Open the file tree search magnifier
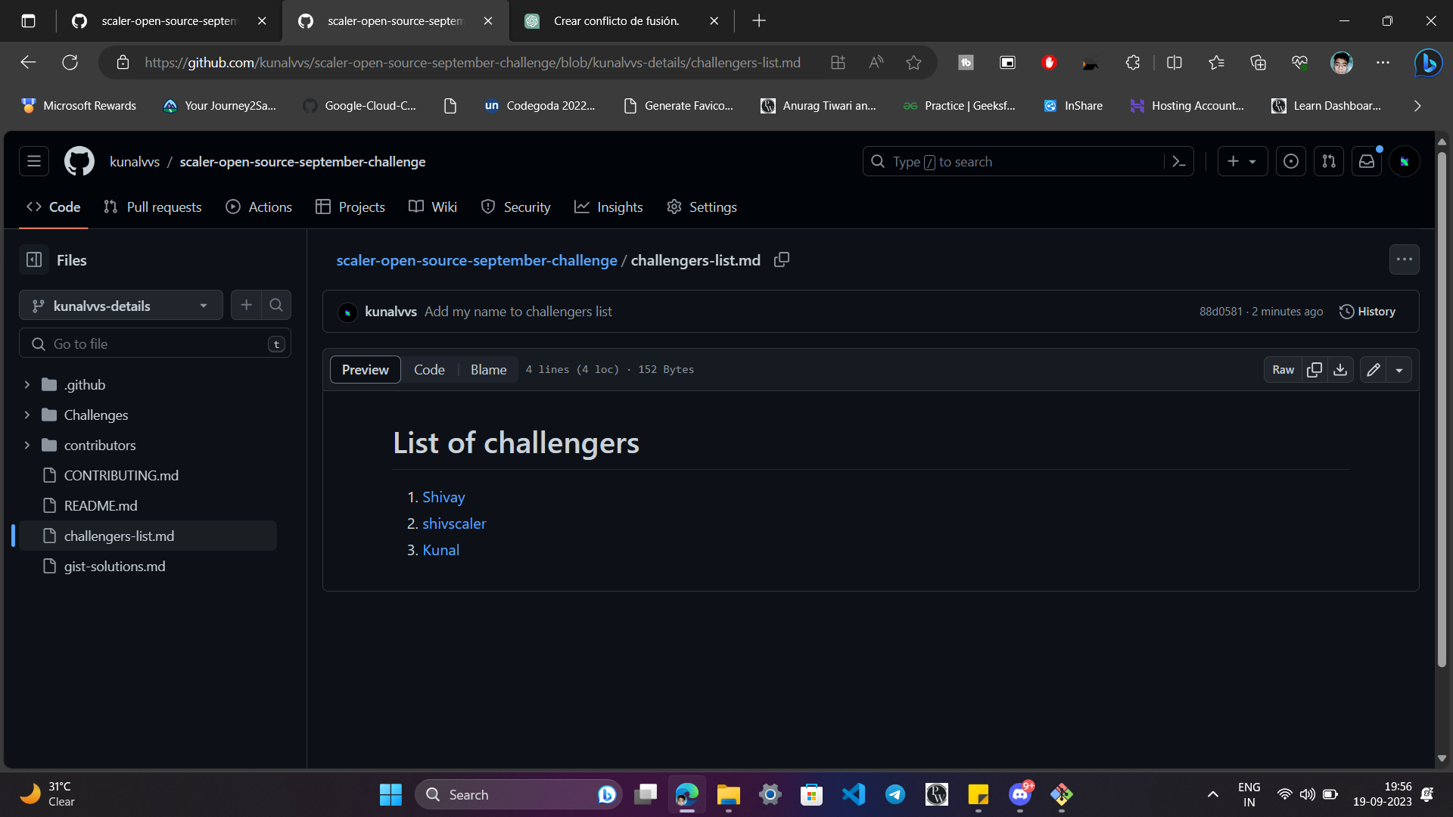1453x817 pixels. (275, 305)
